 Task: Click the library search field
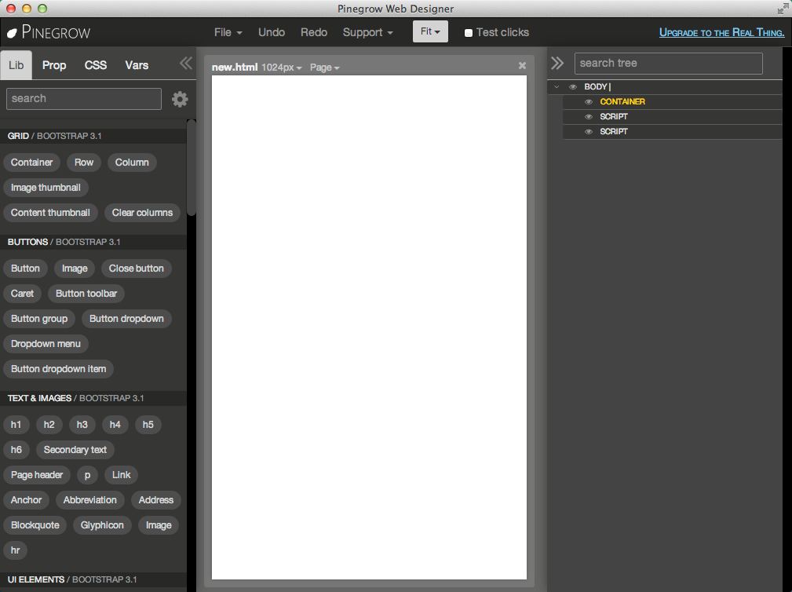pyautogui.click(x=84, y=99)
